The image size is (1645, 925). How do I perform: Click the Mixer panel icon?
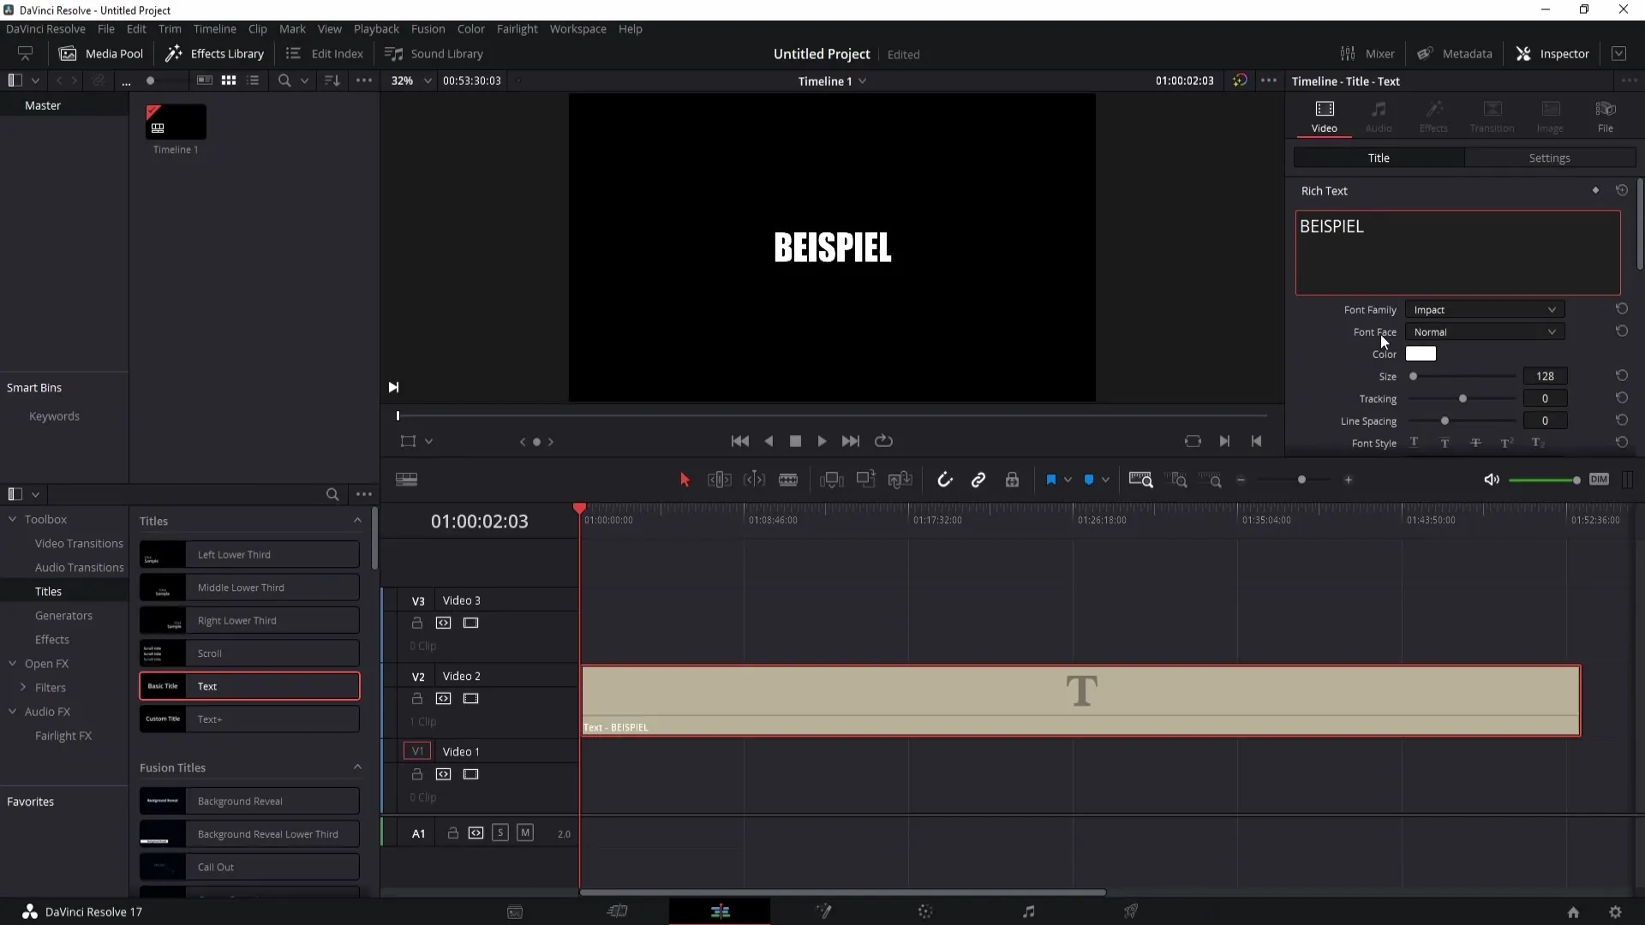[1347, 53]
